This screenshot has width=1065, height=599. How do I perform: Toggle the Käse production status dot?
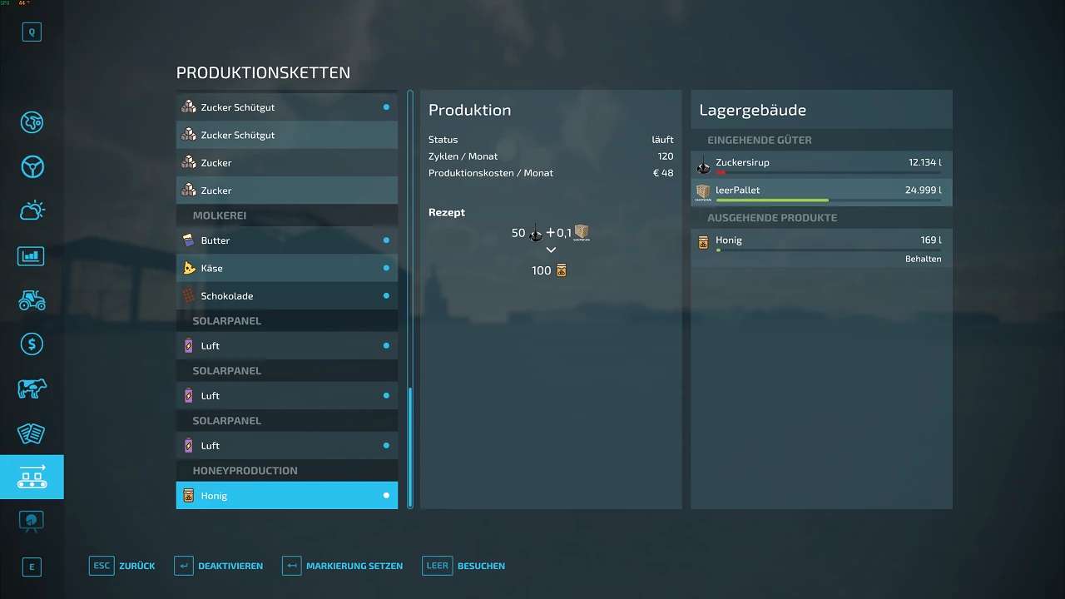[386, 268]
